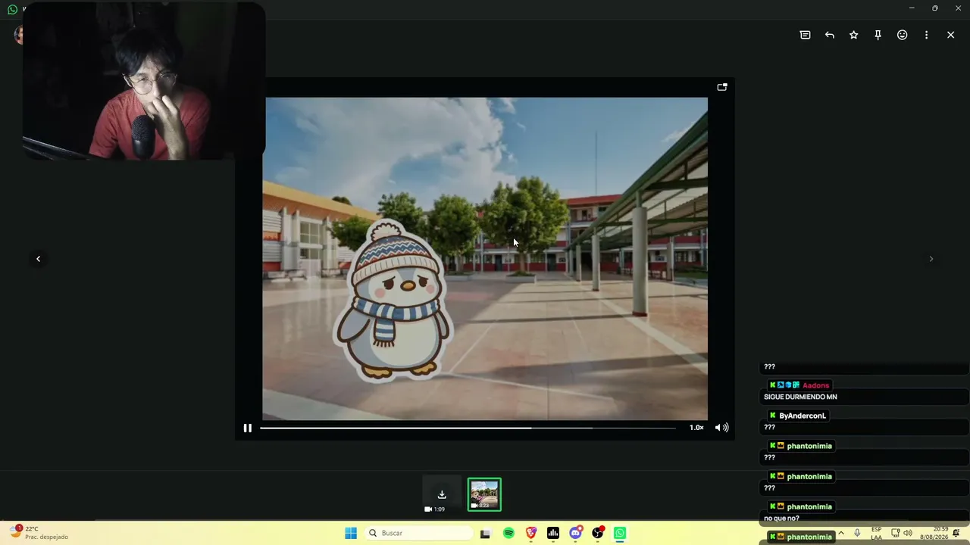Open system volume from the tray
The width and height of the screenshot is (970, 545).
[x=908, y=533]
